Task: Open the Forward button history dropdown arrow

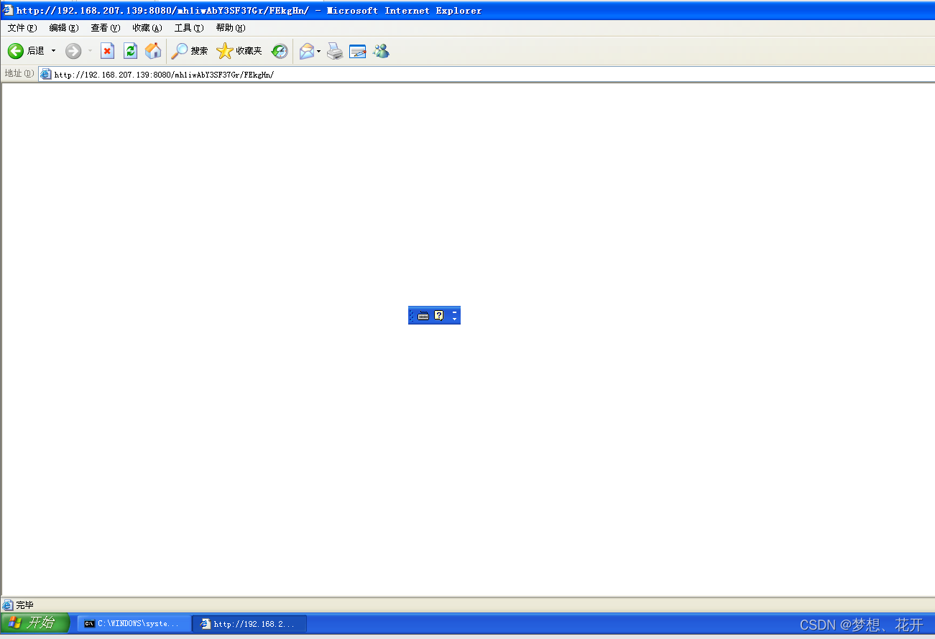Action: 90,51
